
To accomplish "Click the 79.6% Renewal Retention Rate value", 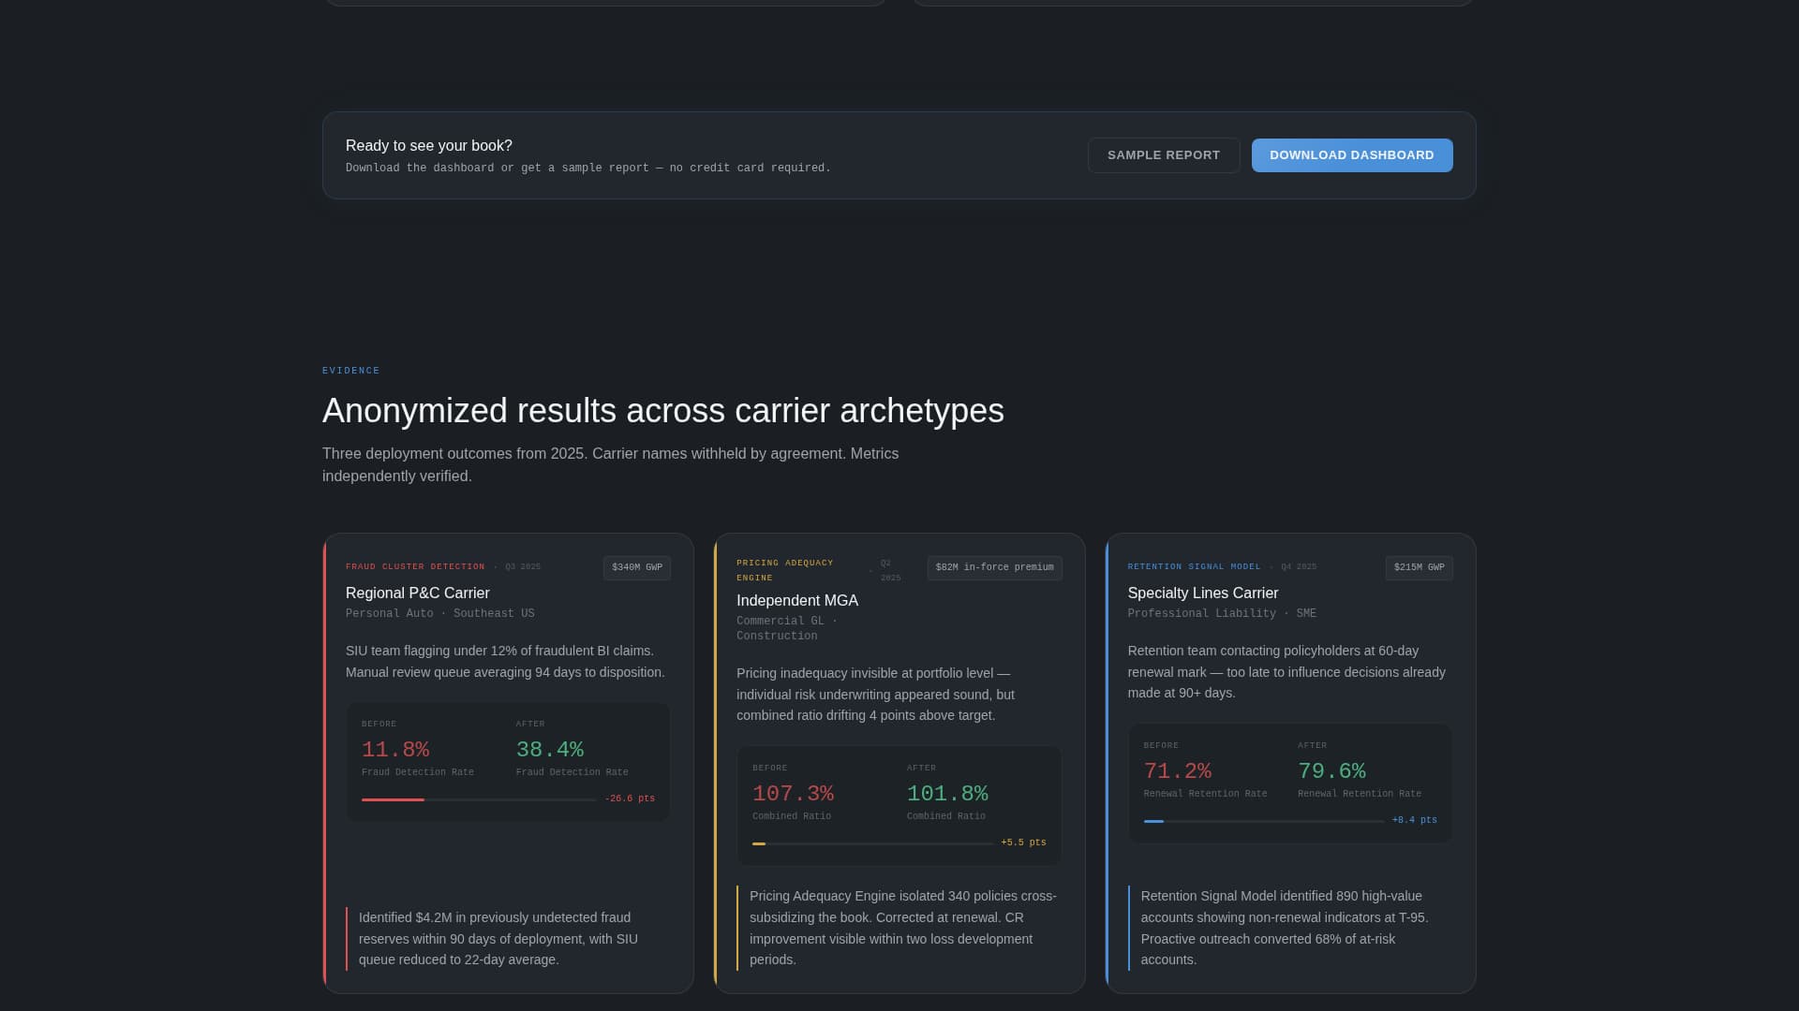I will (x=1331, y=770).
